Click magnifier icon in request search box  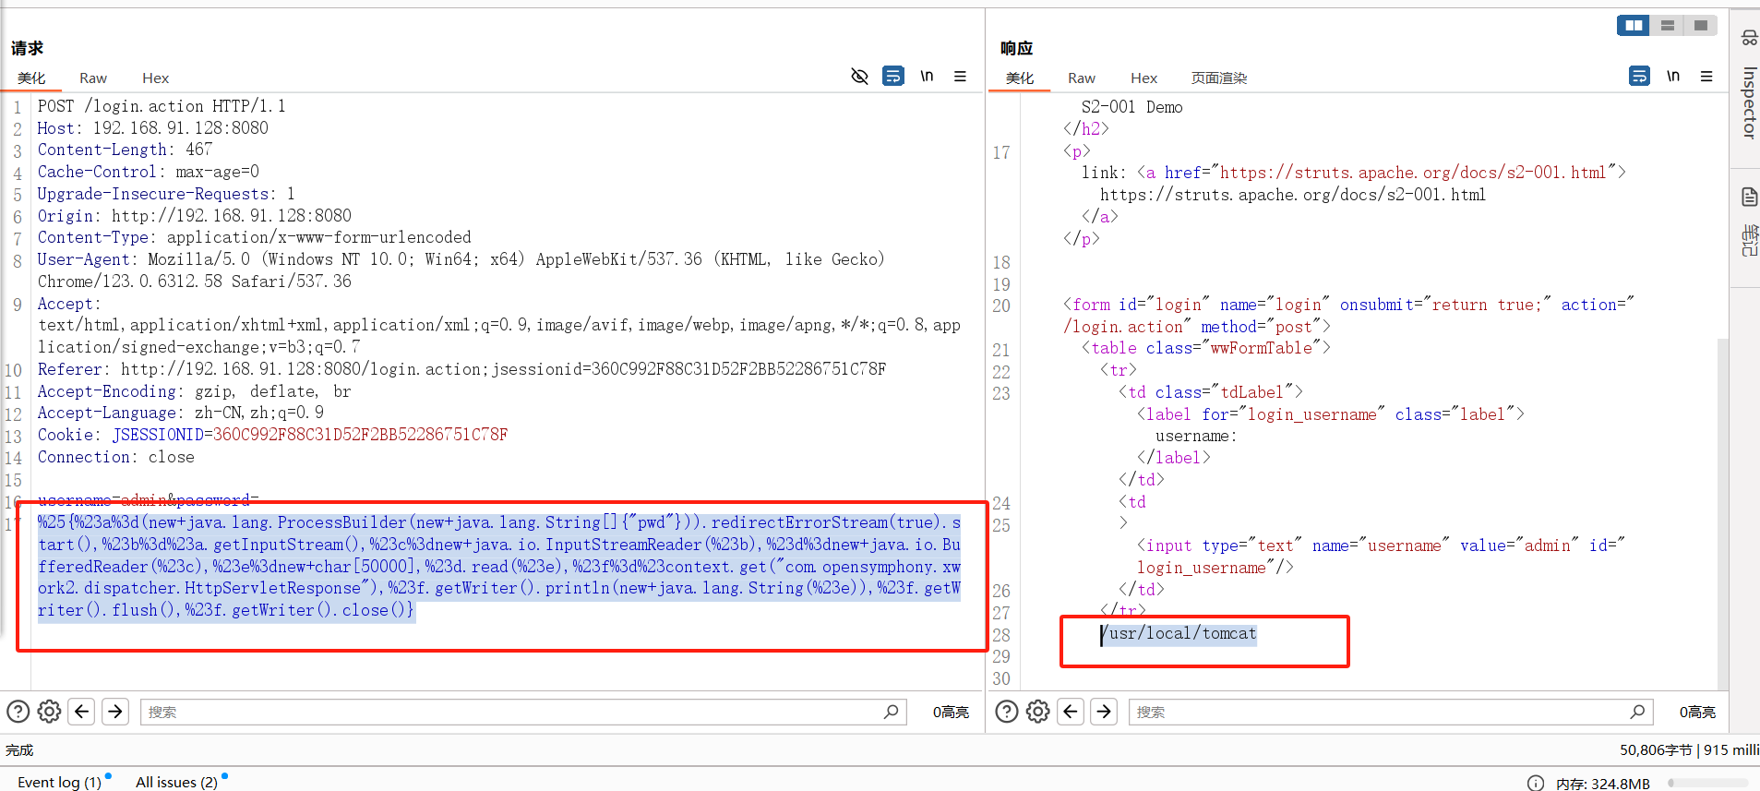[x=892, y=712]
